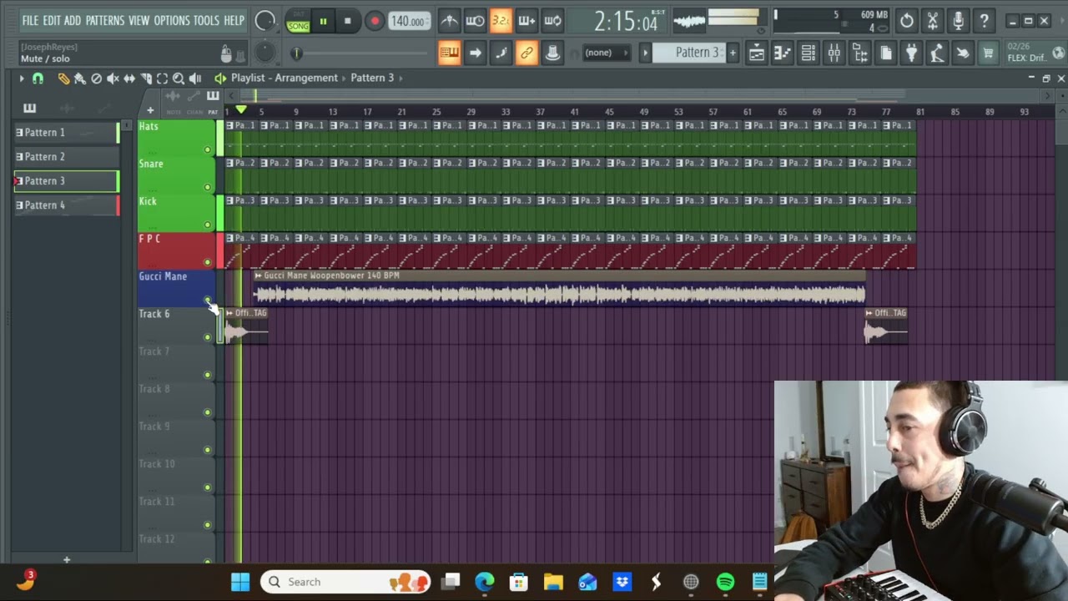The width and height of the screenshot is (1068, 601).
Task: Open the TOOLS menu
Action: click(207, 20)
